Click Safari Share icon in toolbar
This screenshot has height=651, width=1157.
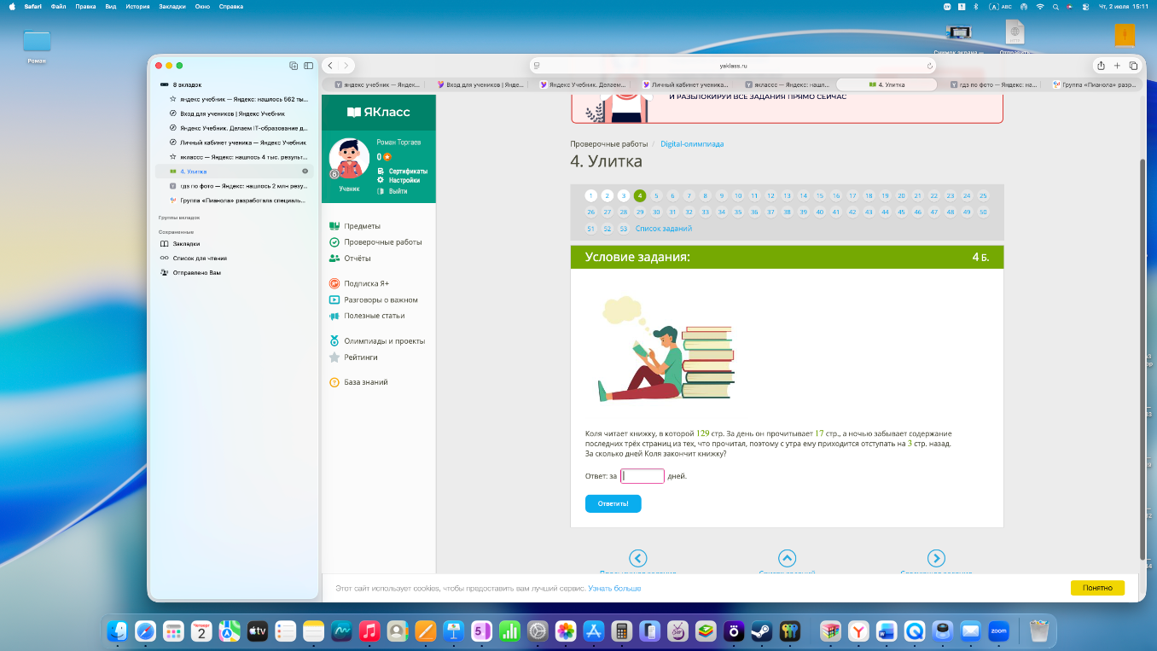coord(1101,66)
